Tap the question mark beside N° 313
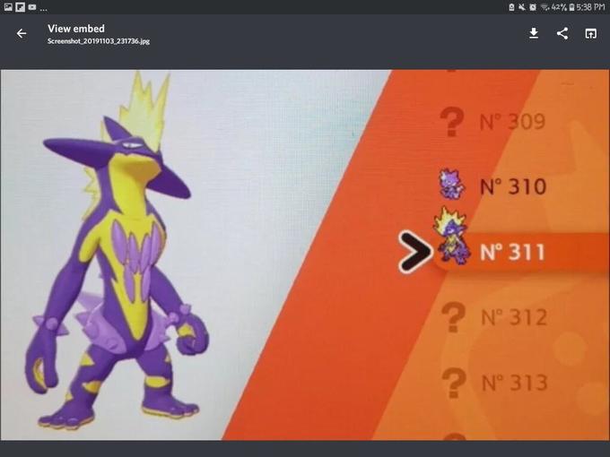This screenshot has width=610, height=457. (x=454, y=383)
